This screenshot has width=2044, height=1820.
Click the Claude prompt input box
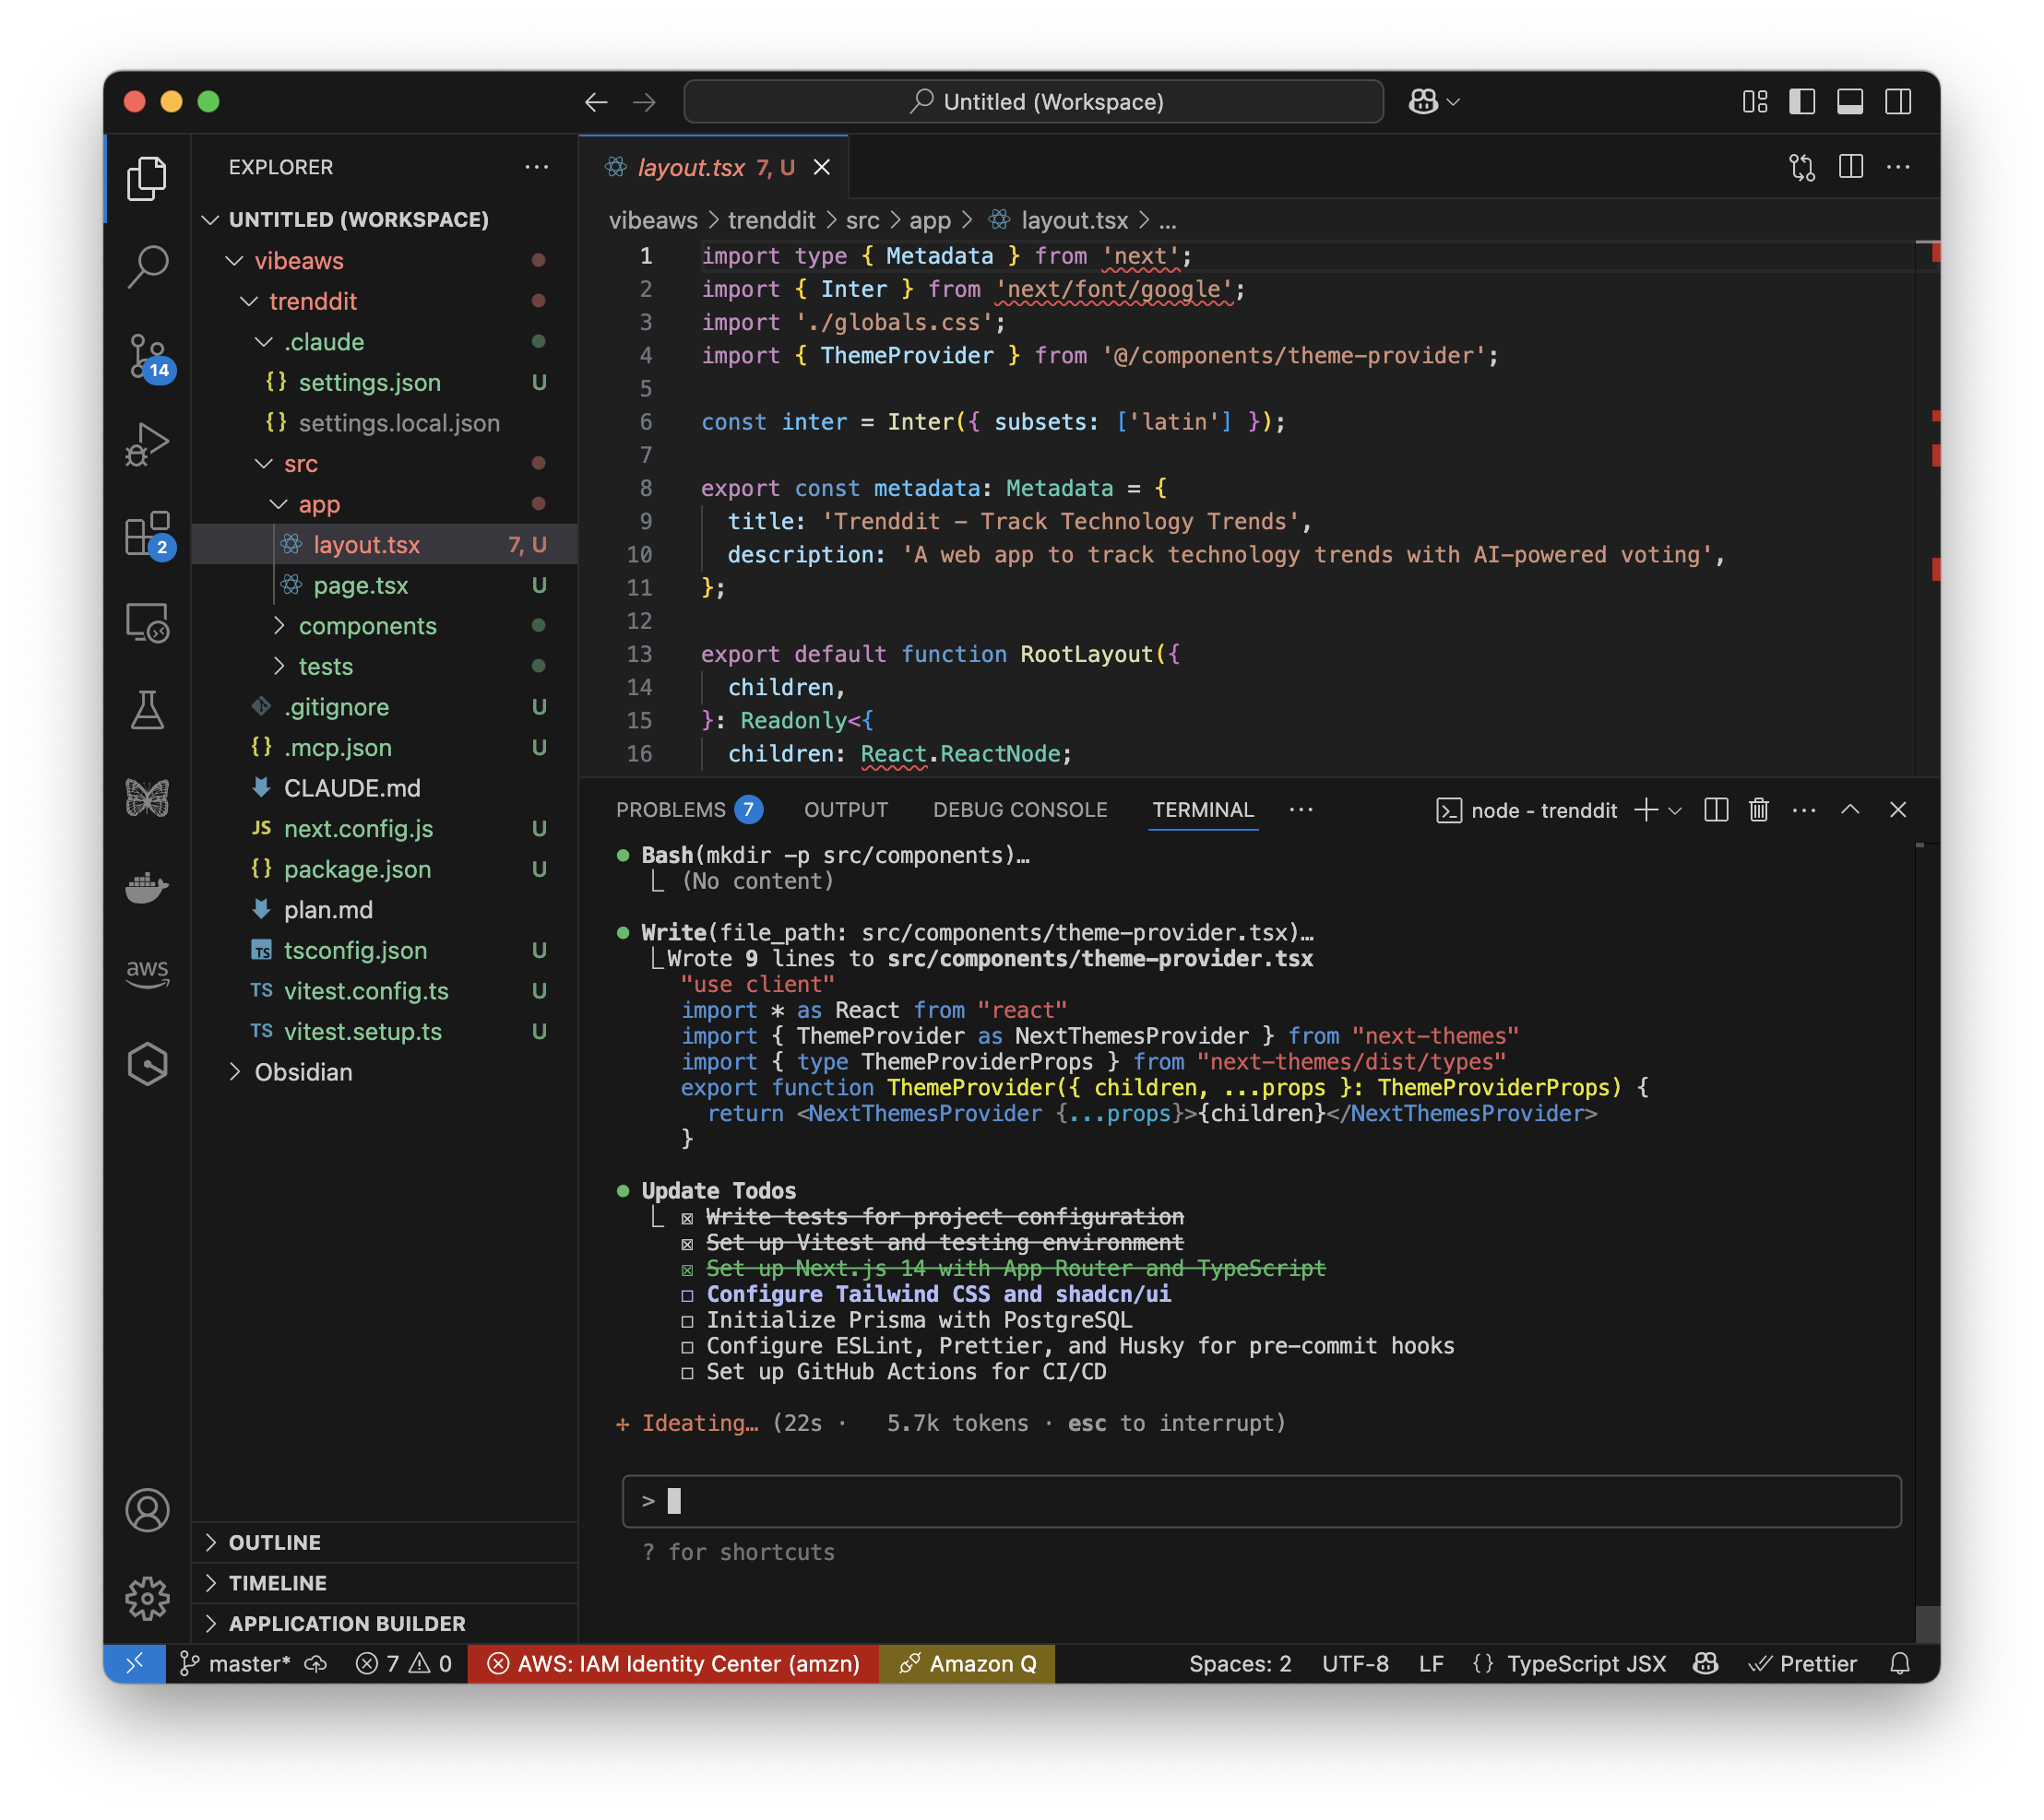(1261, 1500)
